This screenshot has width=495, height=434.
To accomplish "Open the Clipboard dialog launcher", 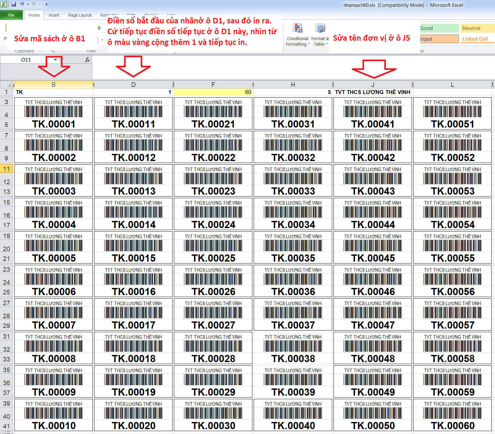I will pyautogui.click(x=53, y=51).
